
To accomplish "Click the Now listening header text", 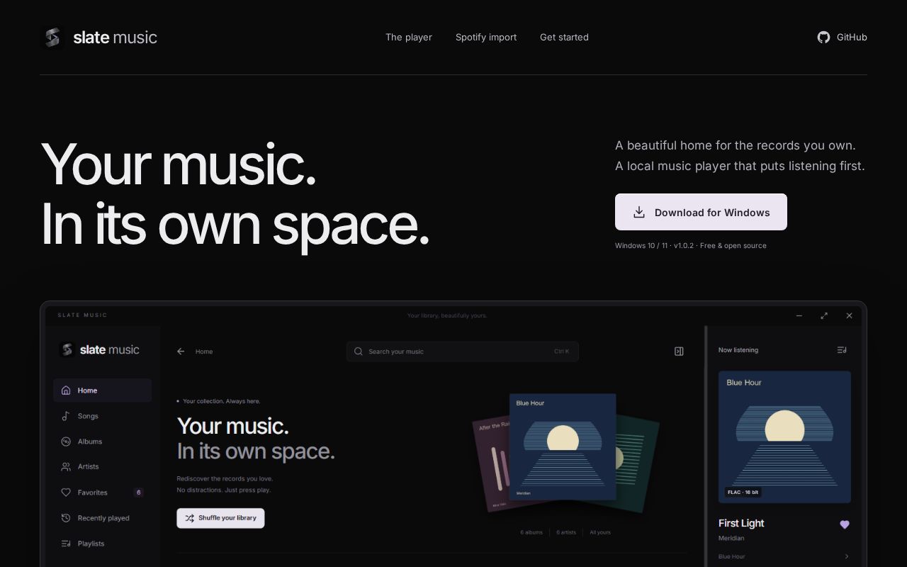I will 738,350.
